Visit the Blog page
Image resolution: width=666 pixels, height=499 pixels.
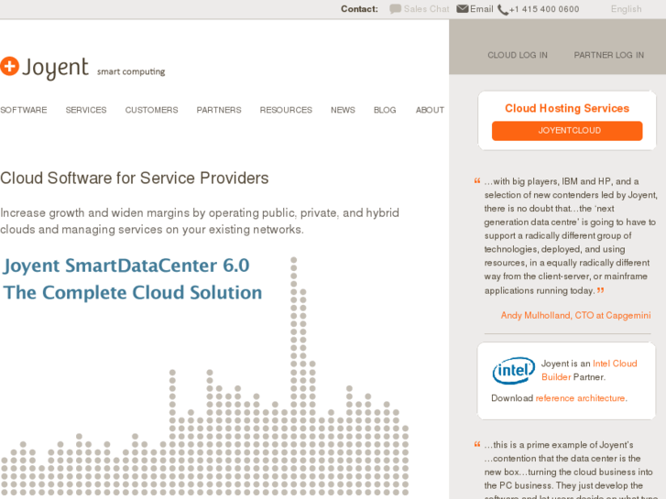[385, 110]
